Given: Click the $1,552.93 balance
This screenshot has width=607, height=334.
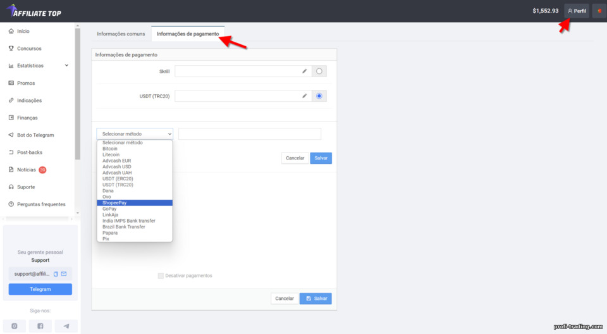Looking at the screenshot, I should pos(546,11).
